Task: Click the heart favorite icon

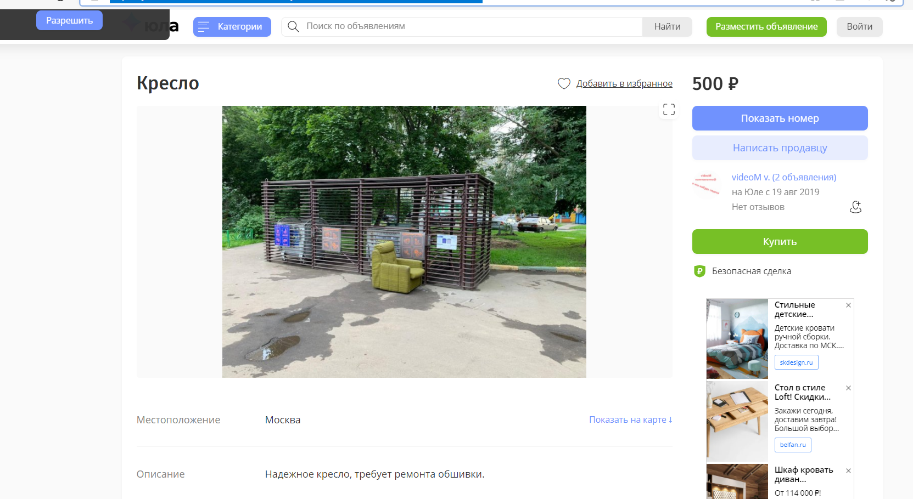Action: point(564,83)
